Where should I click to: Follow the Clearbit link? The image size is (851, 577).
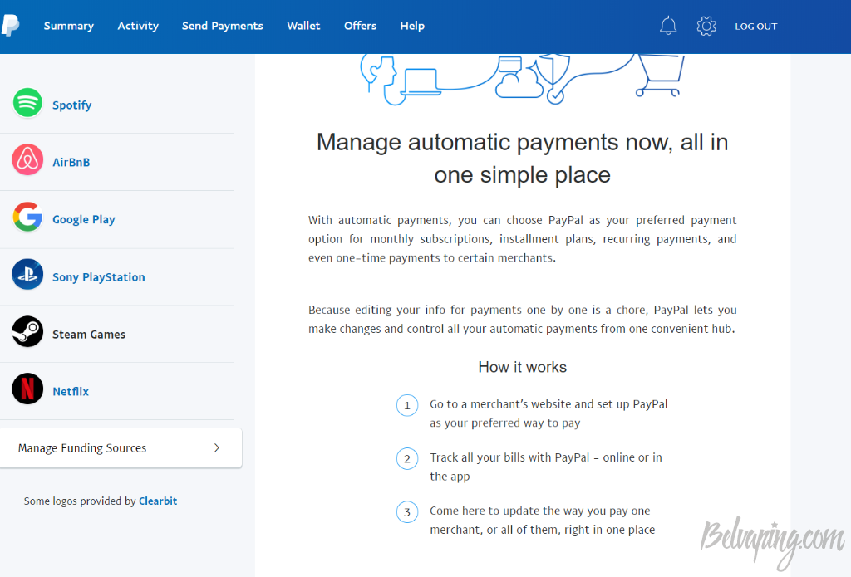[x=158, y=501]
